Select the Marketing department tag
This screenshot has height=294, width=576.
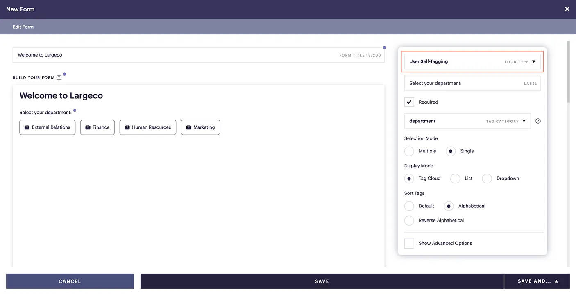[x=200, y=127]
